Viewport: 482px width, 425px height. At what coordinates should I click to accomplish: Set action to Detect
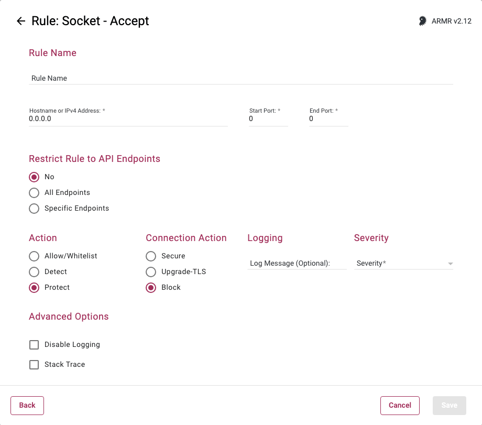34,272
